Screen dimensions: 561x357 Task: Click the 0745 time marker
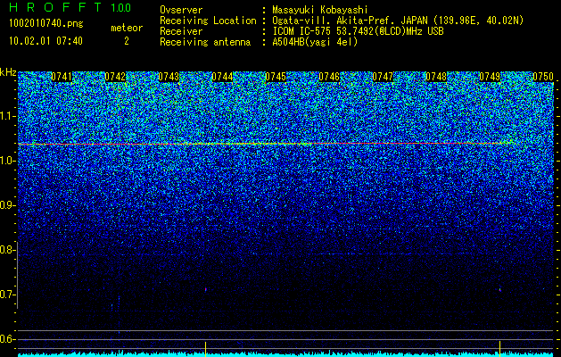276,77
